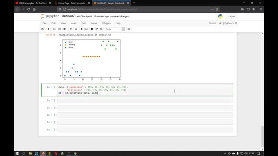This screenshot has height=156, width=278.
Task: Click the kernel idle circle indicator
Action: (x=236, y=23)
